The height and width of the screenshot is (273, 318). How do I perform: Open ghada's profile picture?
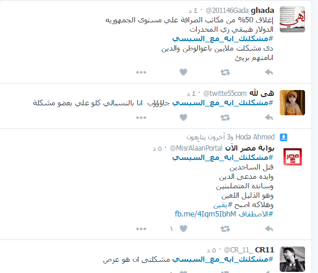(x=292, y=19)
